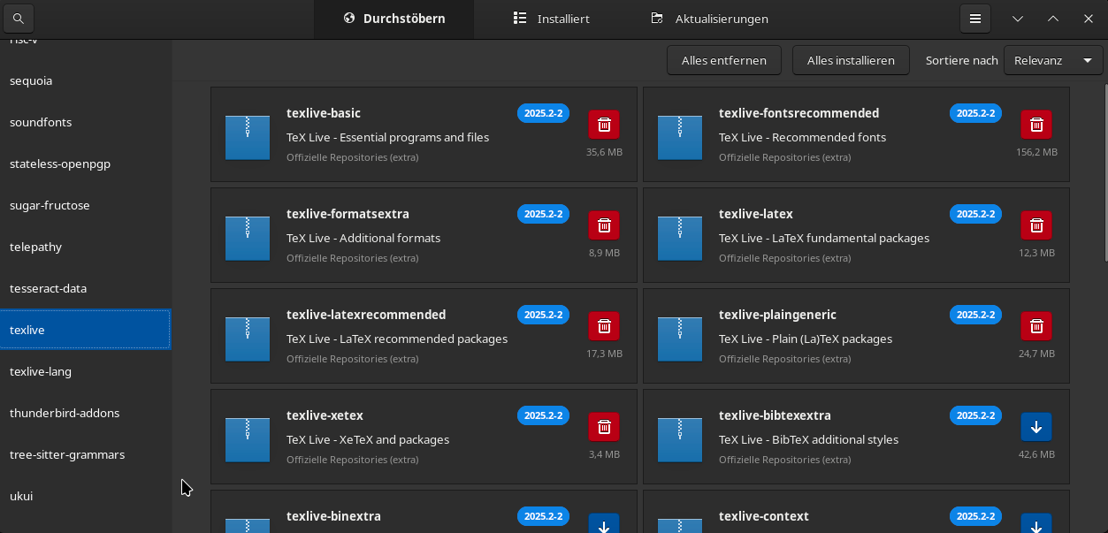Switch to the Durchstöbern tab
The width and height of the screenshot is (1108, 533).
click(x=394, y=19)
